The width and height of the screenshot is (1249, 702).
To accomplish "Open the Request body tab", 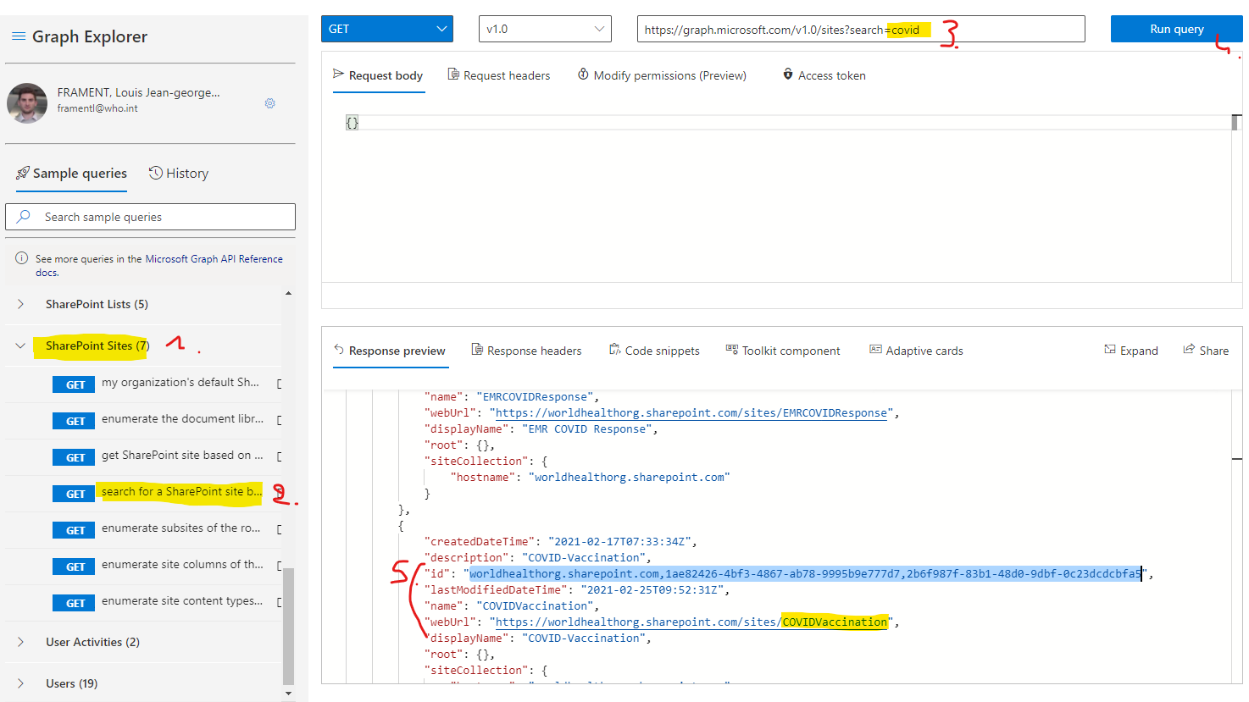I will pyautogui.click(x=378, y=75).
